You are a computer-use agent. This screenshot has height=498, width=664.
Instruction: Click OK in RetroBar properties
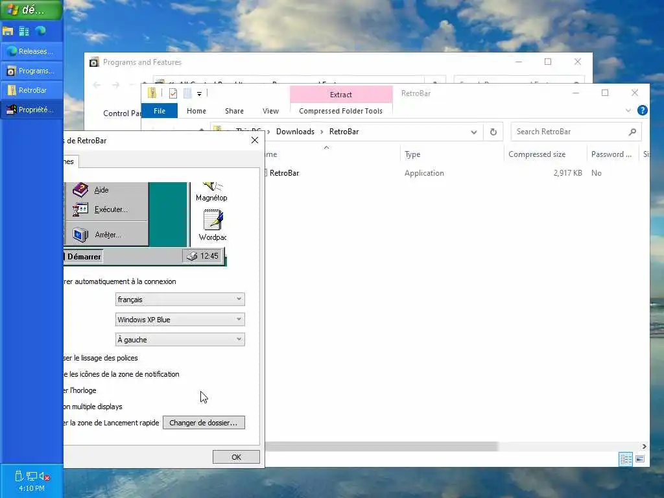236,457
